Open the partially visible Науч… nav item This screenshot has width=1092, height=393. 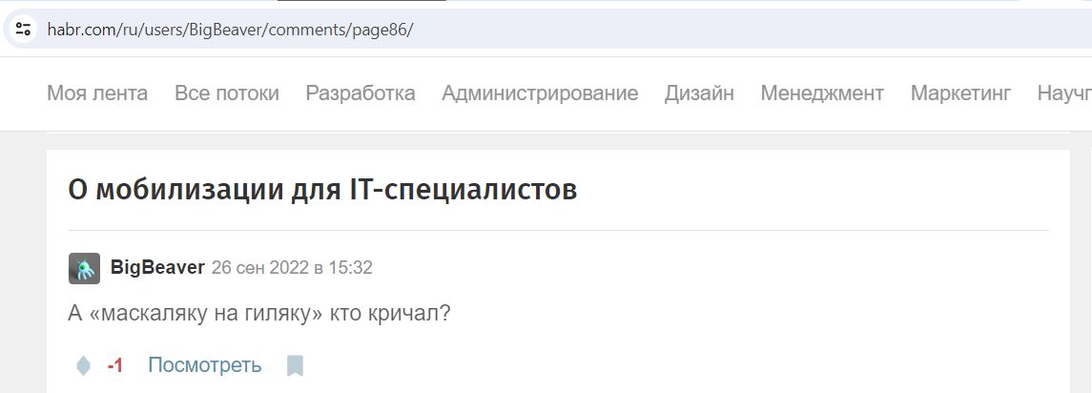(x=1064, y=93)
